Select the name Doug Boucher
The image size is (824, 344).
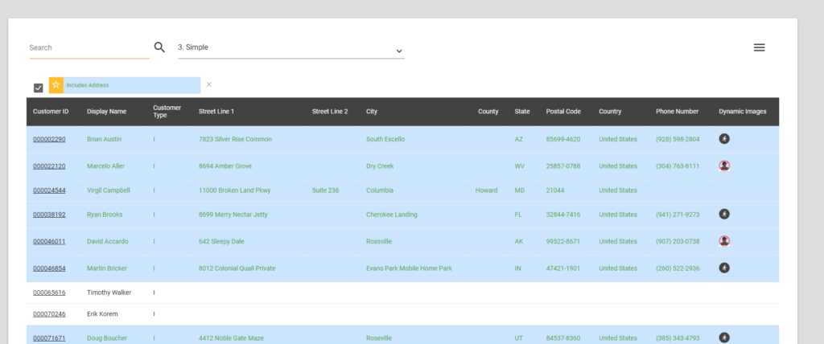[x=107, y=338]
